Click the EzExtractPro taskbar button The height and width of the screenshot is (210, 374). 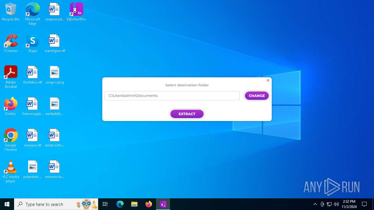(x=163, y=204)
